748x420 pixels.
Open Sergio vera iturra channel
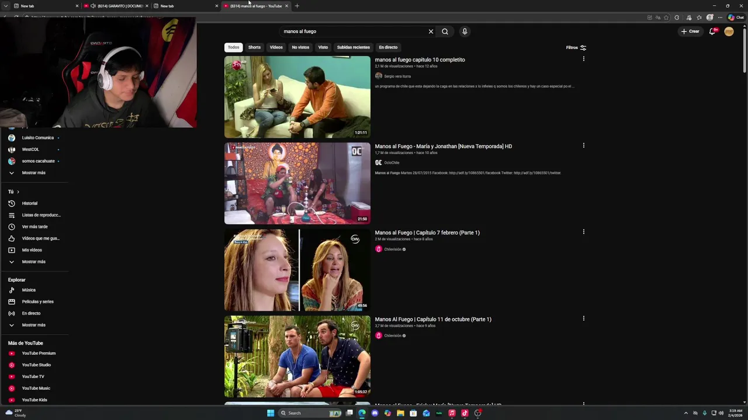coord(397,76)
